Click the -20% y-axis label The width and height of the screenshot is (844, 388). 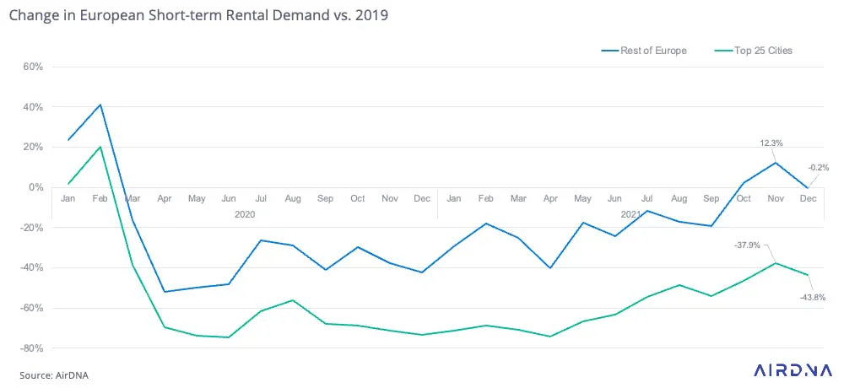tap(32, 228)
